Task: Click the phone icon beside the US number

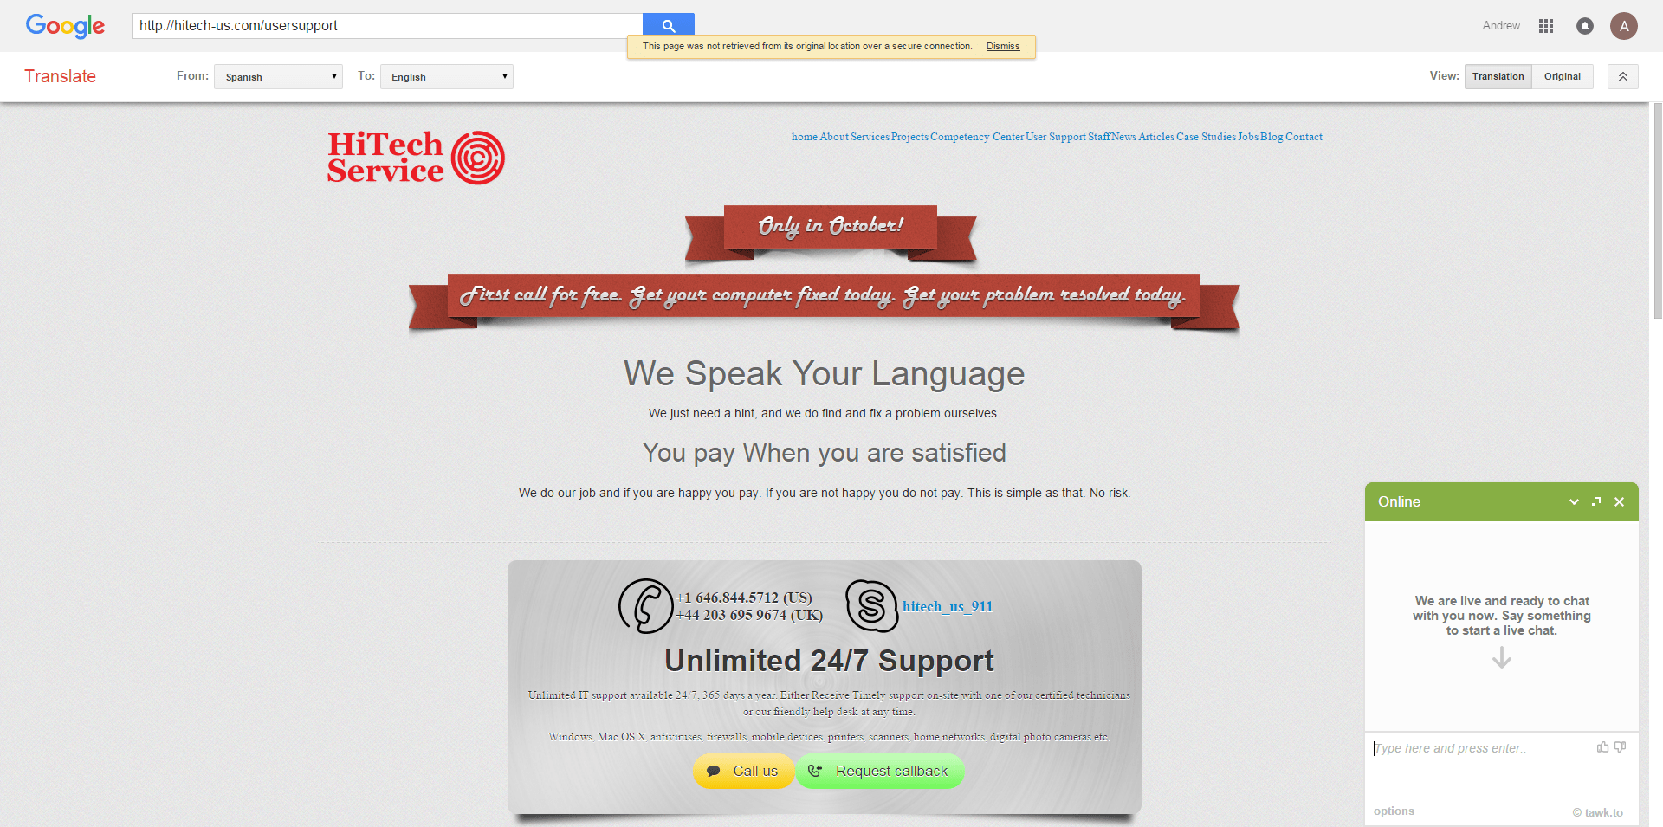Action: point(644,606)
